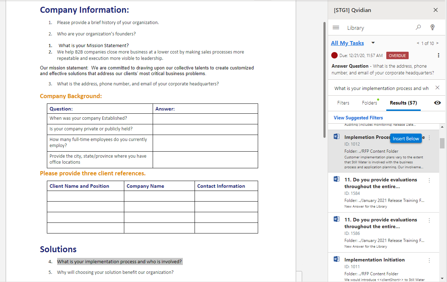Viewport: 447px width, 282px height.
Task: Open kebab menu for result ID 1584
Action: click(429, 180)
